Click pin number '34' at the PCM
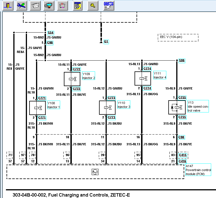 102,161
